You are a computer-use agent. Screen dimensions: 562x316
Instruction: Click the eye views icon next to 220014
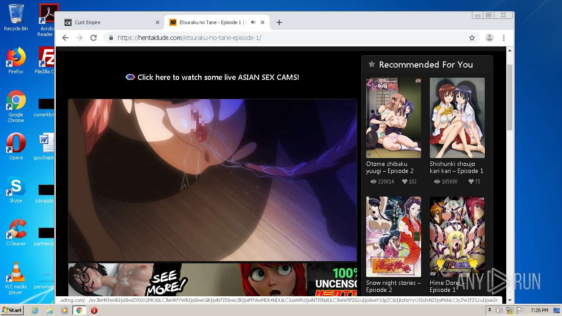click(374, 181)
